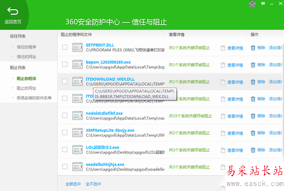Click file icon of soadelbchlcjhja.exe row
Screen dimensions: 284x191
click(x=77, y=167)
